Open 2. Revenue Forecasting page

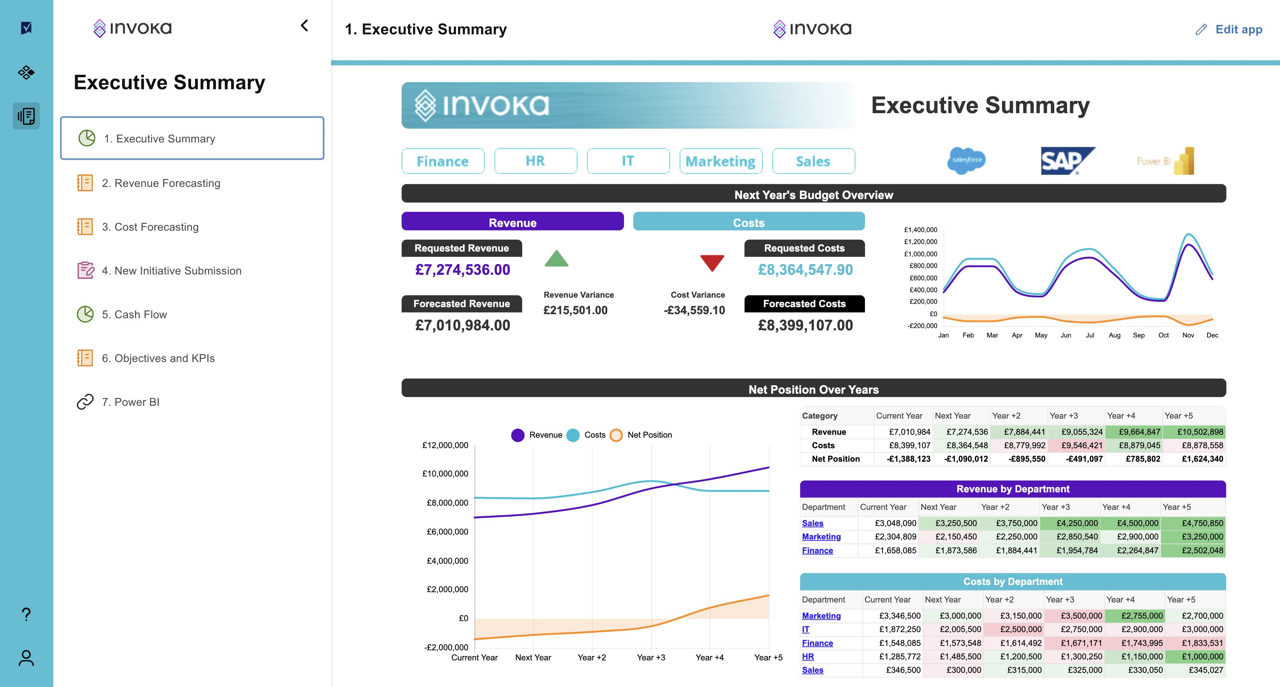[x=192, y=183]
